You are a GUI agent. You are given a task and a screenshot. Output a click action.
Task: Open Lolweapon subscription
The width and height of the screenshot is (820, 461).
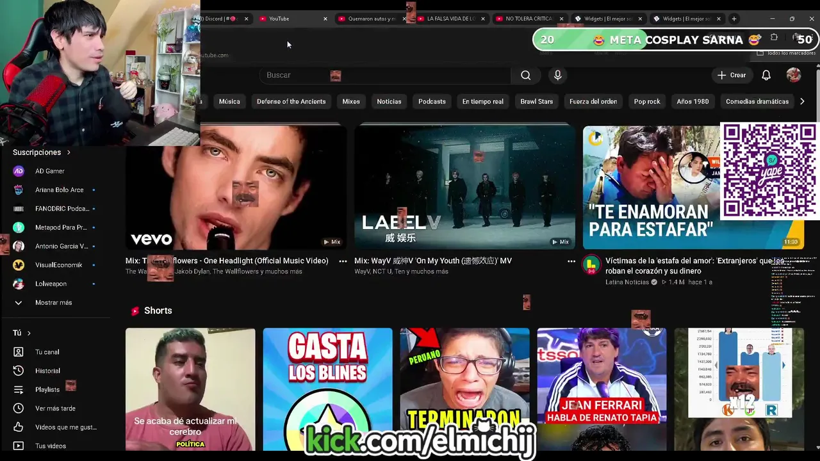point(54,284)
